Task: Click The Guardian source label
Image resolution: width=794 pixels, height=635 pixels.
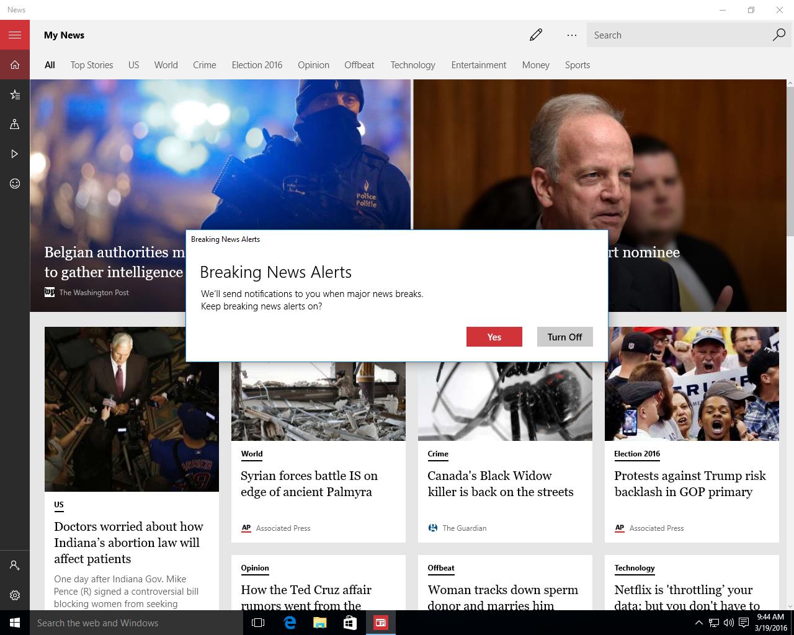Action: pos(465,528)
